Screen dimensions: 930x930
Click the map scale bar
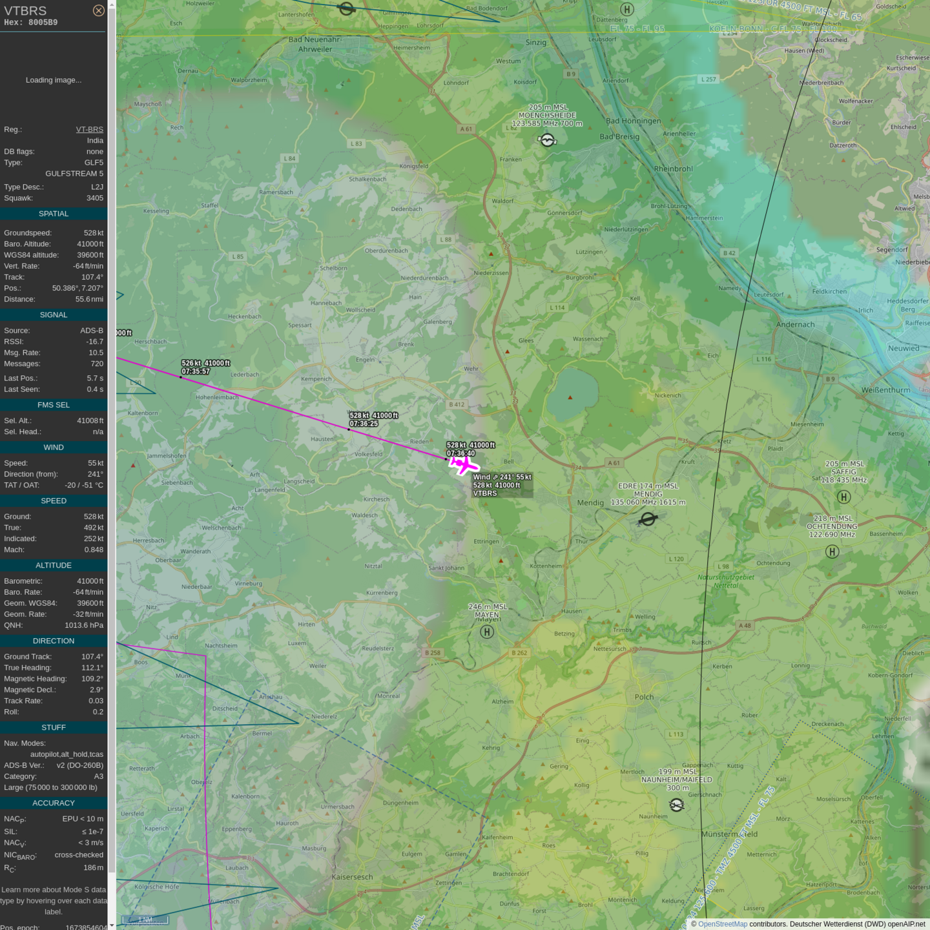145,920
